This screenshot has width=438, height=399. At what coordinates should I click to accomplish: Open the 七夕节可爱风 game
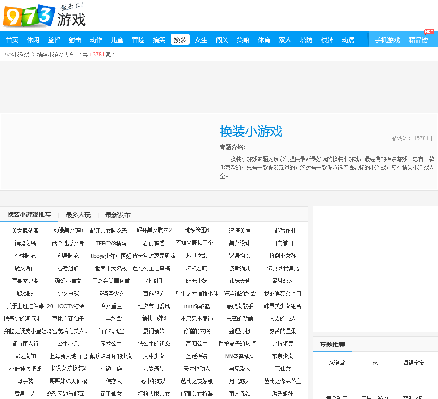pos(154,306)
